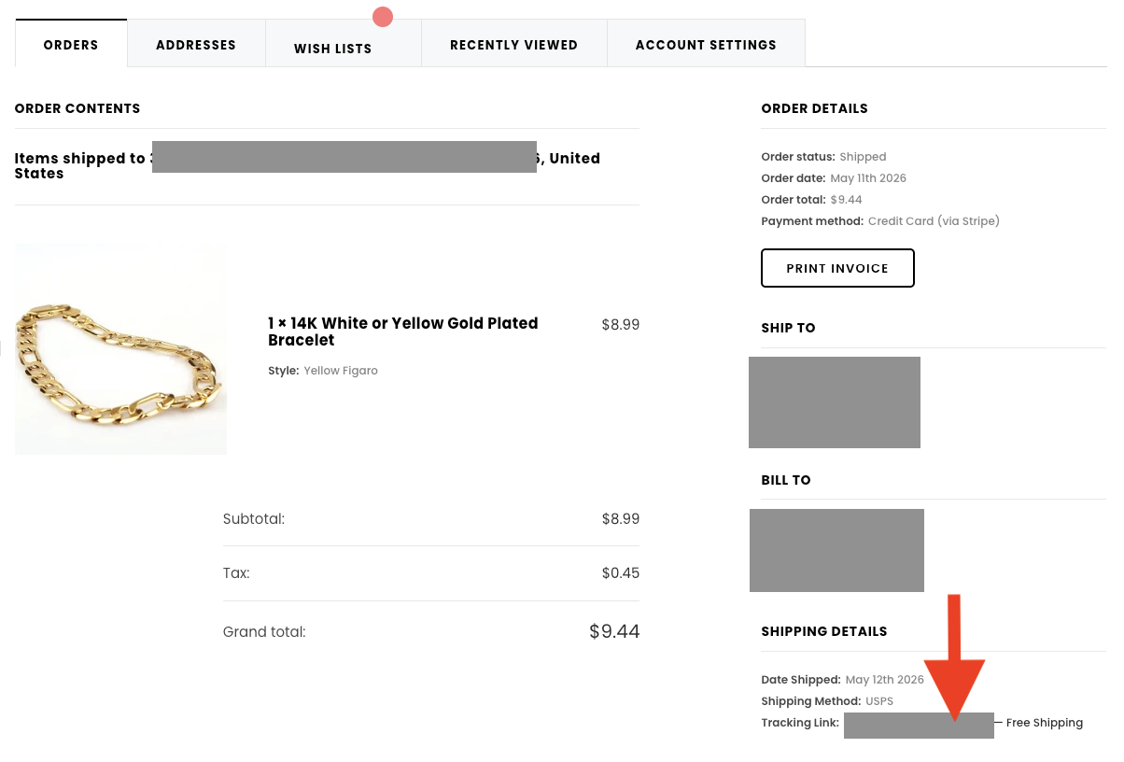Click the red notification dot above Wish Lists
The height and width of the screenshot is (762, 1124).
pyautogui.click(x=383, y=17)
